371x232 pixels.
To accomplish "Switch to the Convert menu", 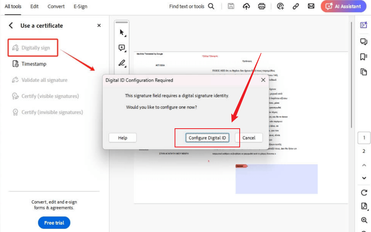I will [56, 6].
